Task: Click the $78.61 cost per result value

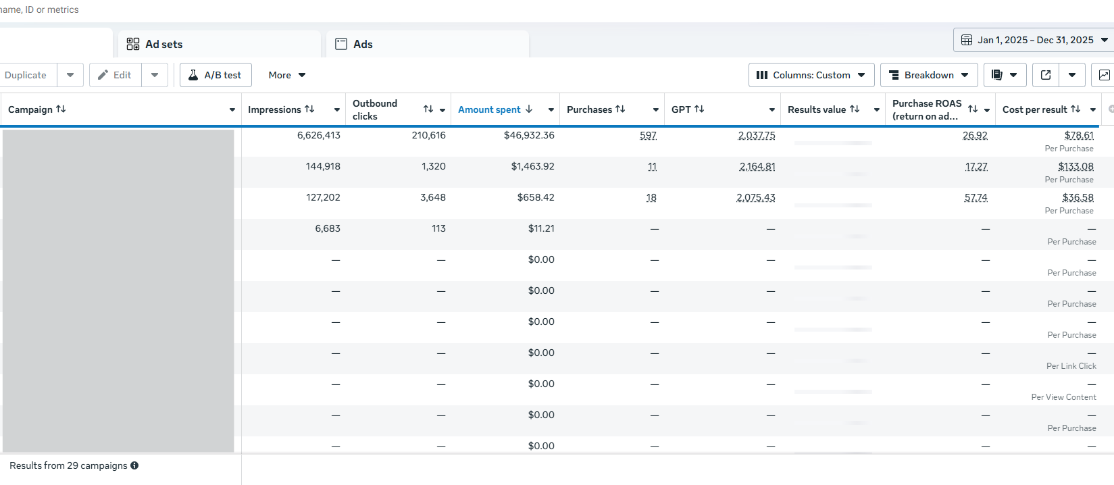Action: click(1079, 135)
